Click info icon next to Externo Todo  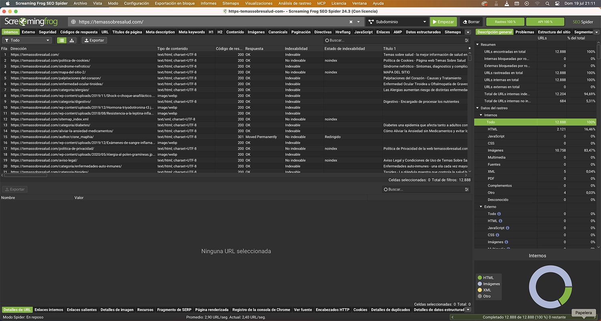(x=499, y=214)
